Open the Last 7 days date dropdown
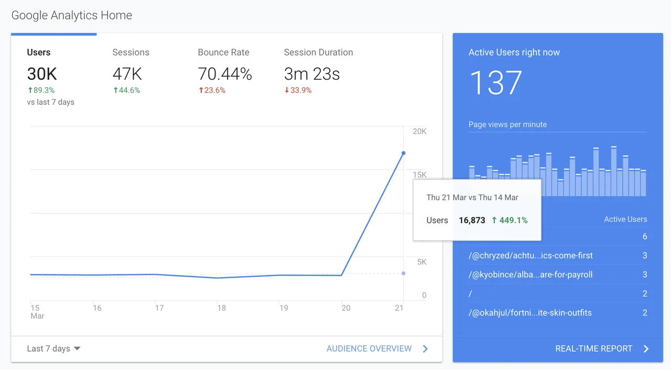The width and height of the screenshot is (671, 370). click(53, 348)
